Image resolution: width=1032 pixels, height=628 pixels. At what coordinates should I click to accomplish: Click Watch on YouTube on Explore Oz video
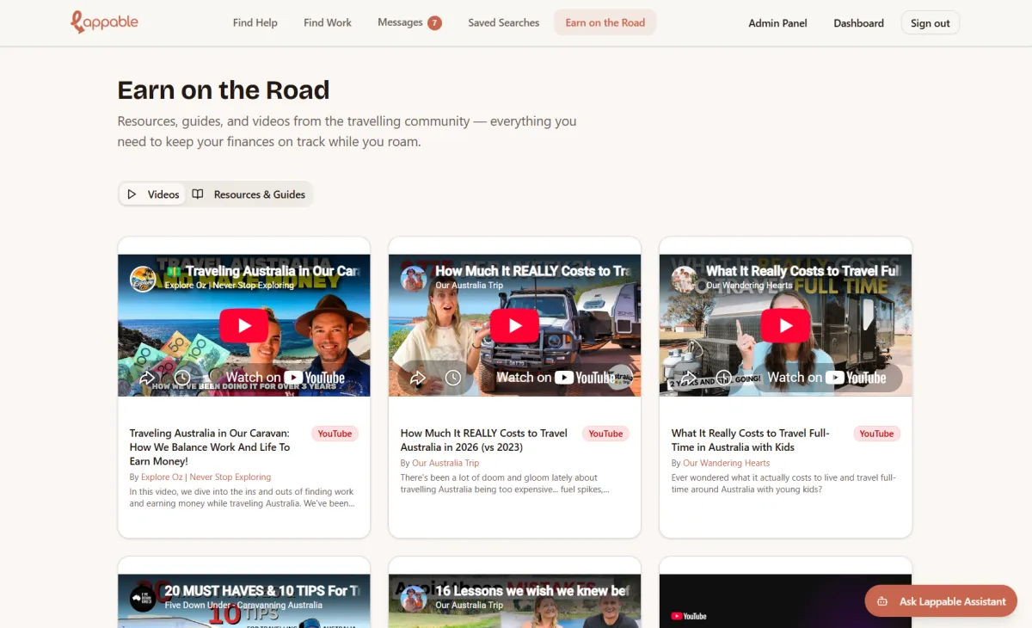285,378
